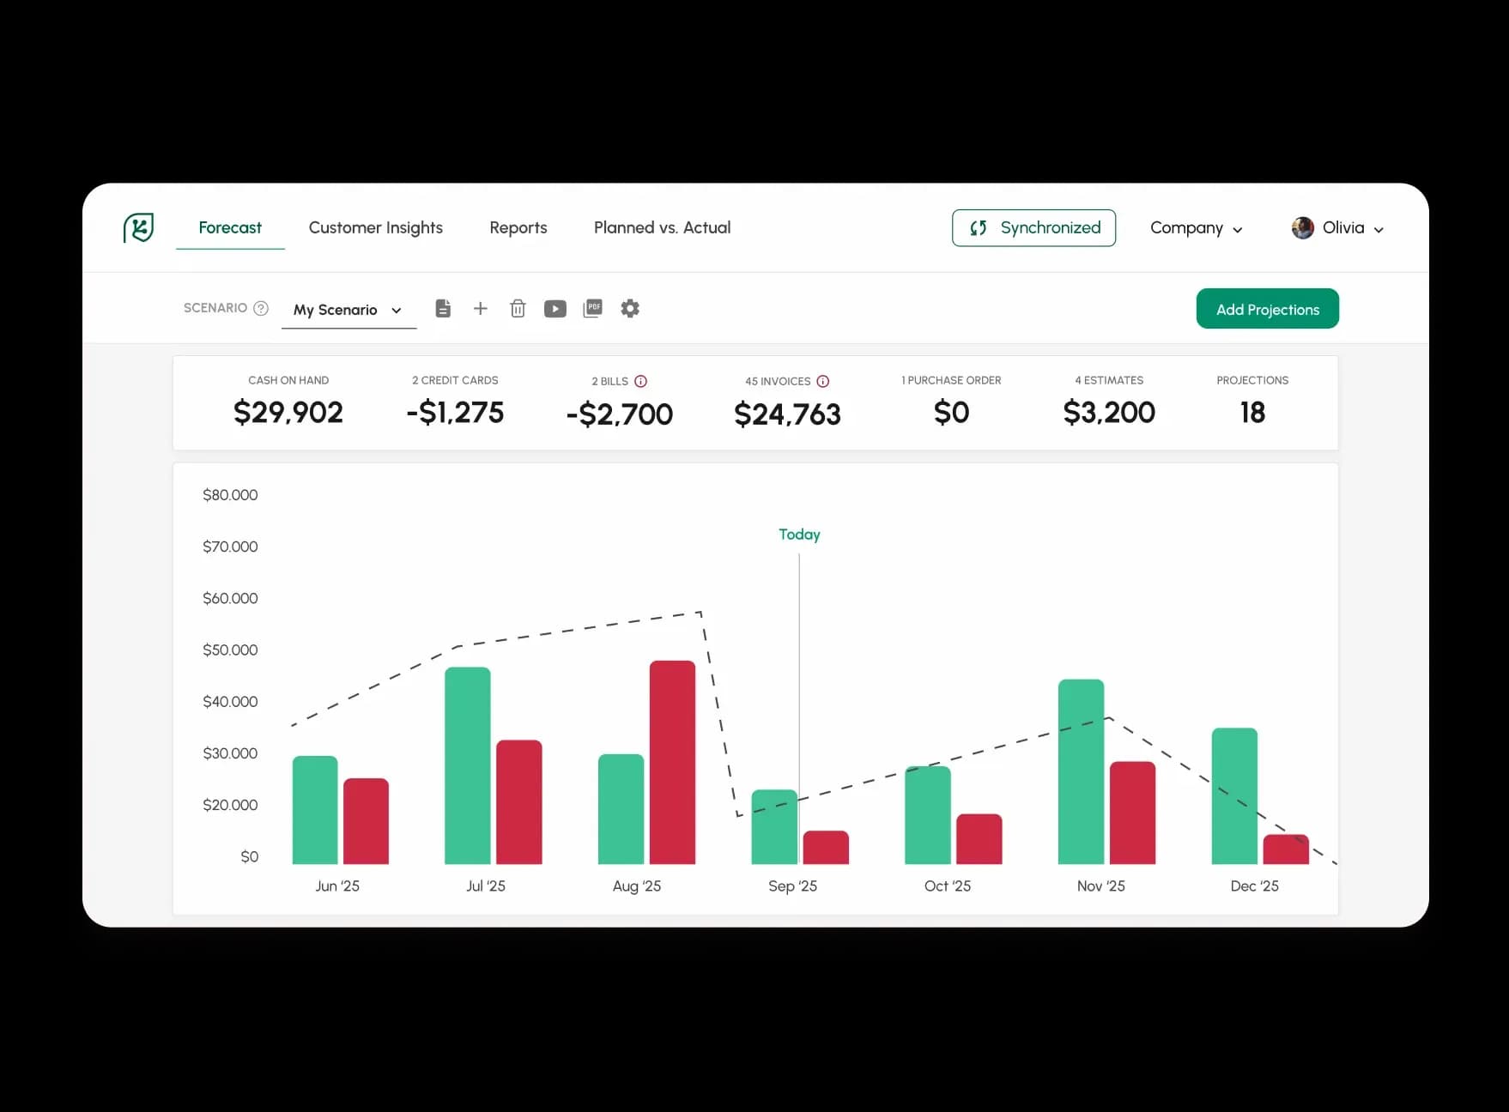This screenshot has height=1112, width=1509.
Task: Go to the Reports tab
Action: [518, 228]
